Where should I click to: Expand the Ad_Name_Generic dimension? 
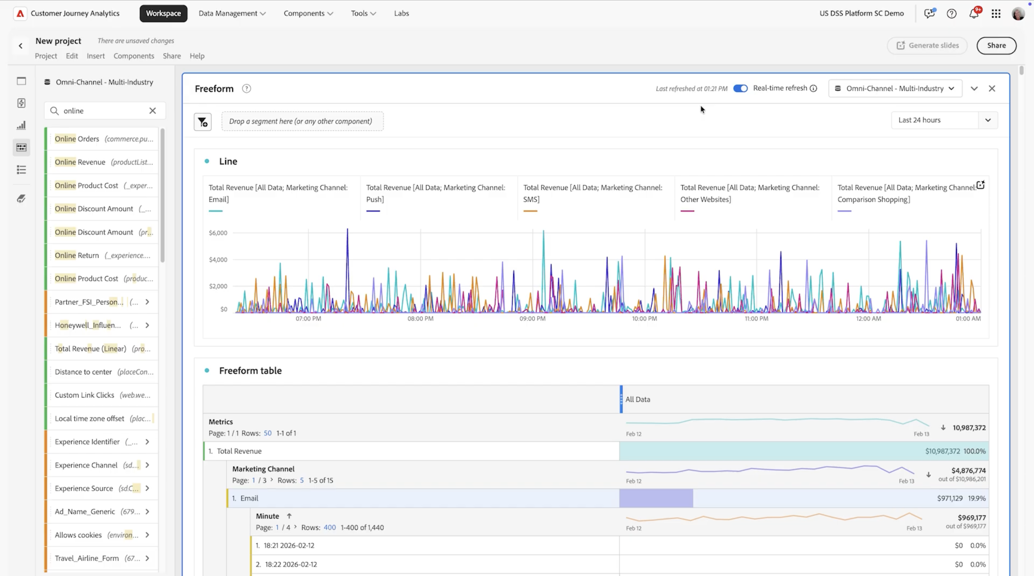click(x=147, y=511)
